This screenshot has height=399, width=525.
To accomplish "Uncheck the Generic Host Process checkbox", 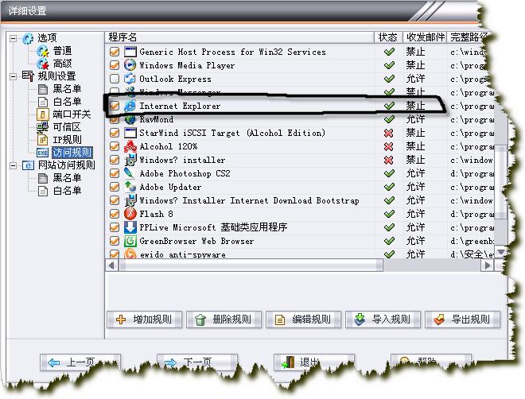I will 115,52.
